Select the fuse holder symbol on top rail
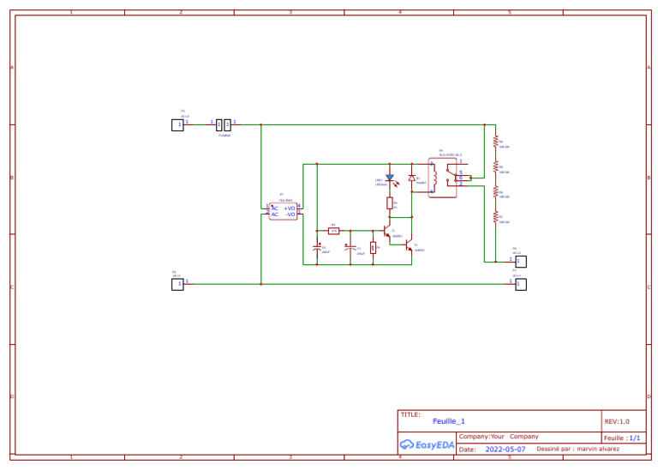 224,125
